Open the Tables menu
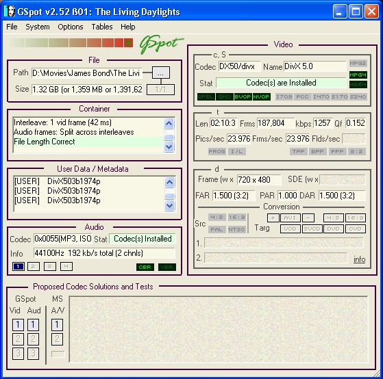 tap(102, 27)
